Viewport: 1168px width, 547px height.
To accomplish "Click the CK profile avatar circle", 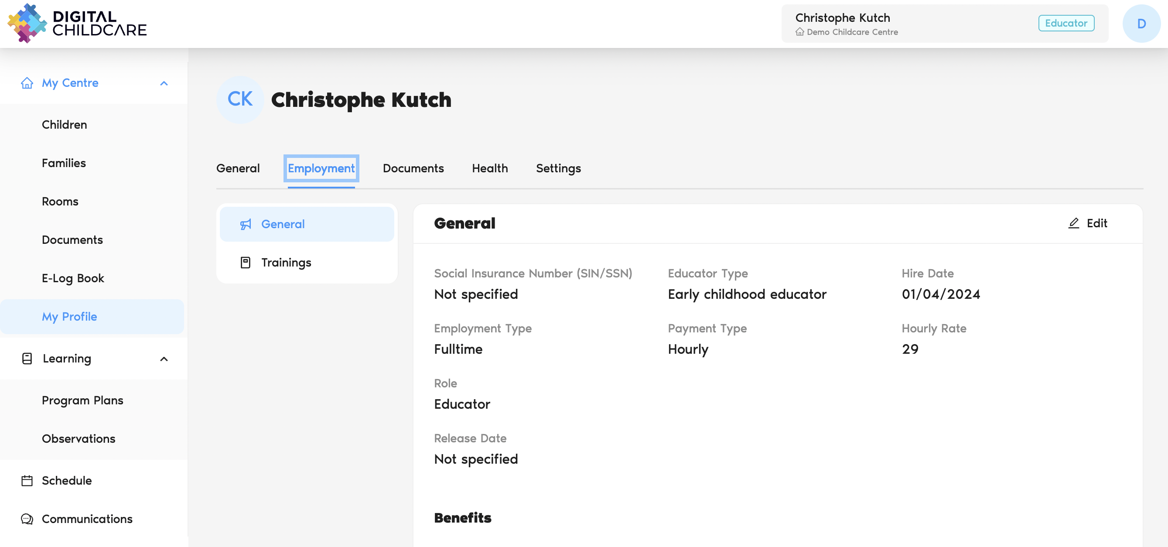I will [x=240, y=99].
